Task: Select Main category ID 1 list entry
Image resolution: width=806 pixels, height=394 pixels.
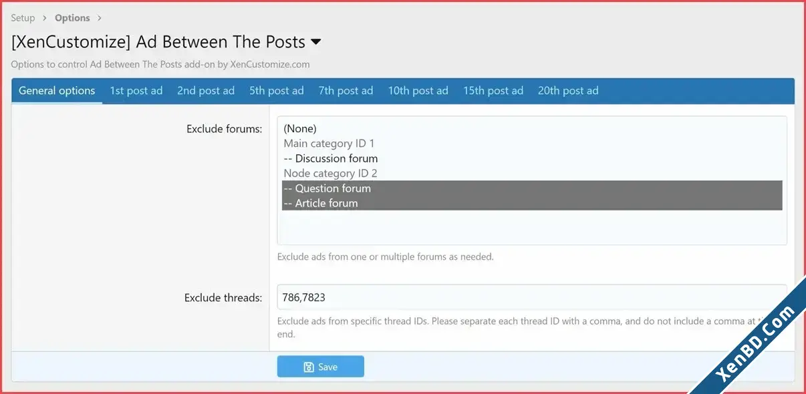Action: tap(532, 144)
